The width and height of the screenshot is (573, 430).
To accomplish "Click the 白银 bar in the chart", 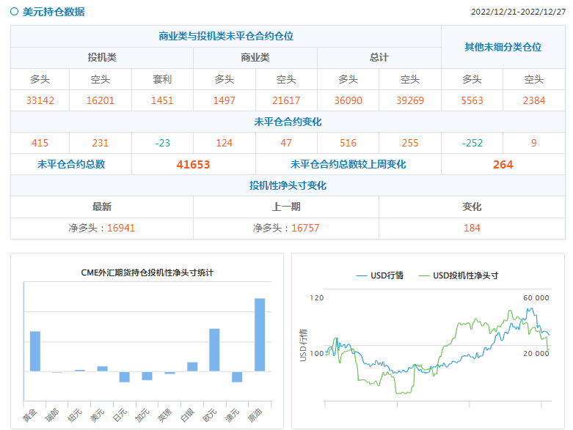I will [x=192, y=367].
